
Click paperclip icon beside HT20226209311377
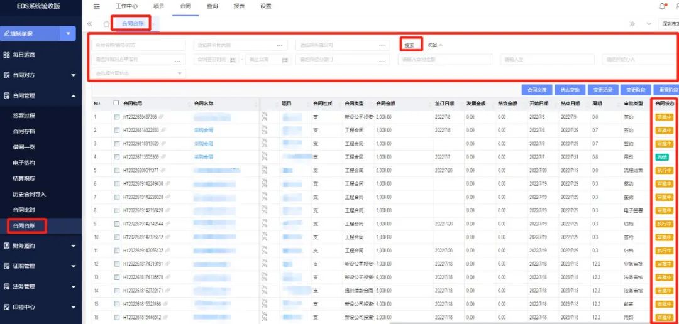163,170
